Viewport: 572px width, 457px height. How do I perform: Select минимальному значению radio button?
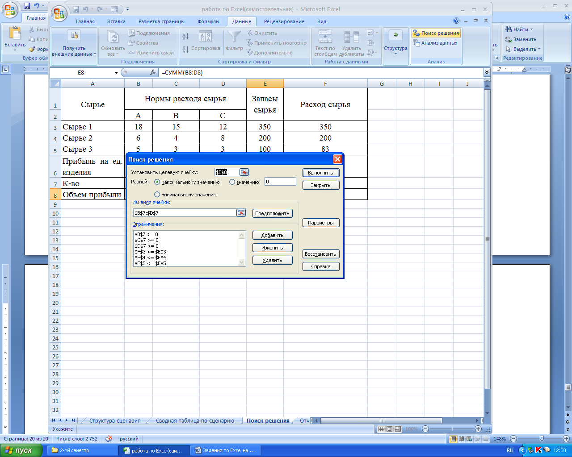[x=157, y=195]
